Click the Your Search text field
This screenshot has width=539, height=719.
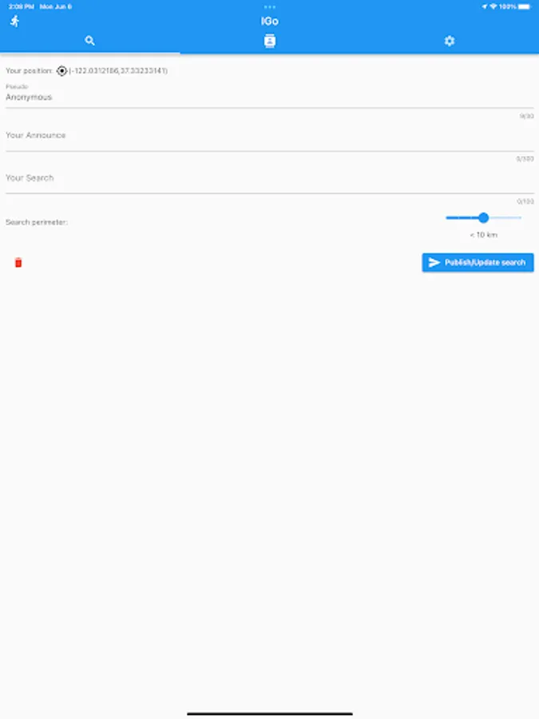(x=270, y=178)
